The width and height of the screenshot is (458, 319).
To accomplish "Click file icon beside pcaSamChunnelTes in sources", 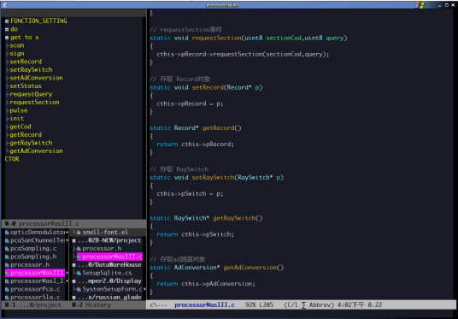I will coord(7,240).
